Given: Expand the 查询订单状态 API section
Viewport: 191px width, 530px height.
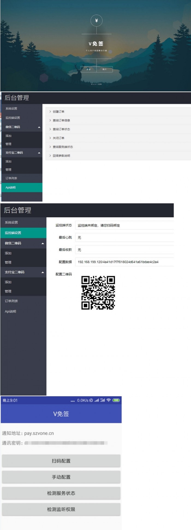Looking at the screenshot, I should pyautogui.click(x=118, y=129).
